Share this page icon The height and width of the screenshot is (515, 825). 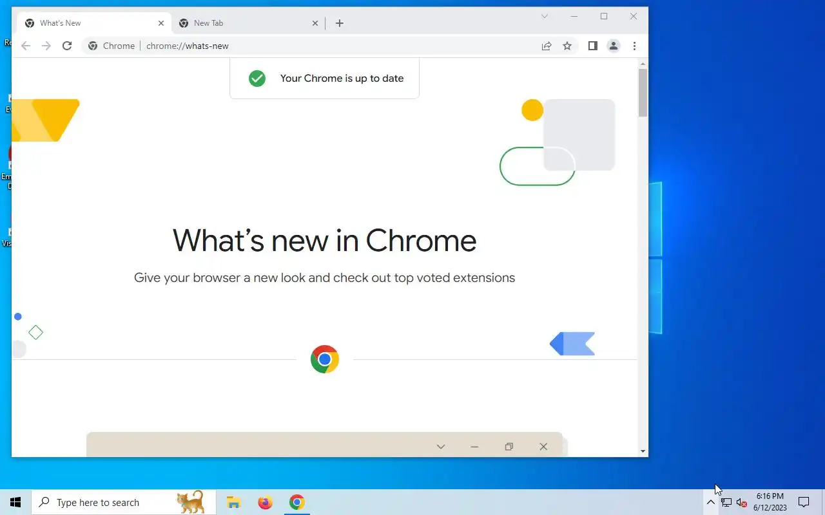point(547,46)
